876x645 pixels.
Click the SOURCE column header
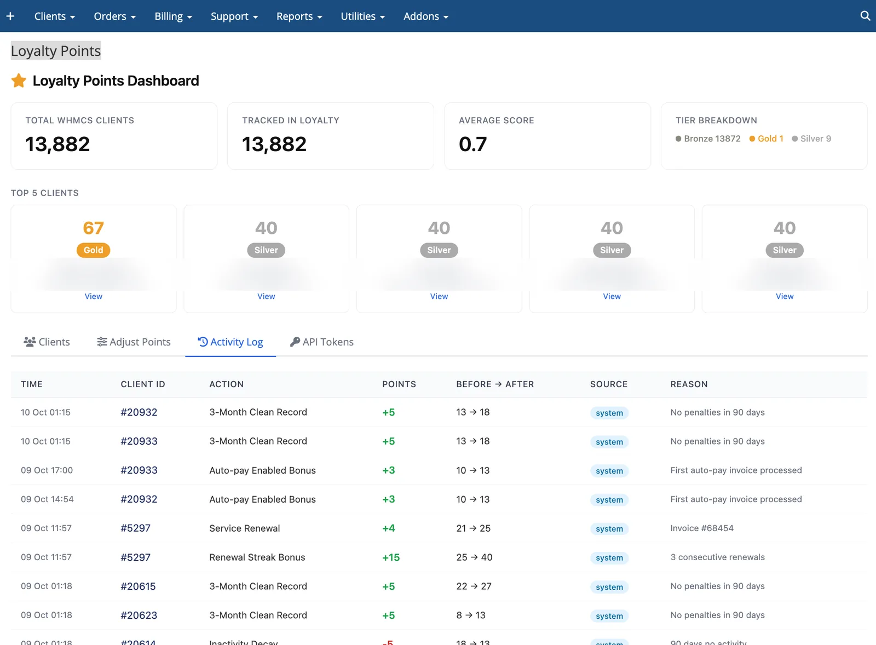(609, 384)
